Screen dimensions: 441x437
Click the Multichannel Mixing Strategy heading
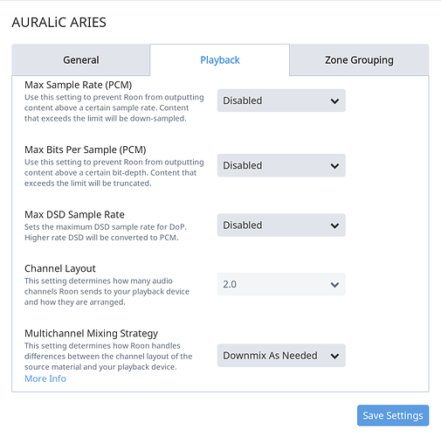[x=92, y=333]
